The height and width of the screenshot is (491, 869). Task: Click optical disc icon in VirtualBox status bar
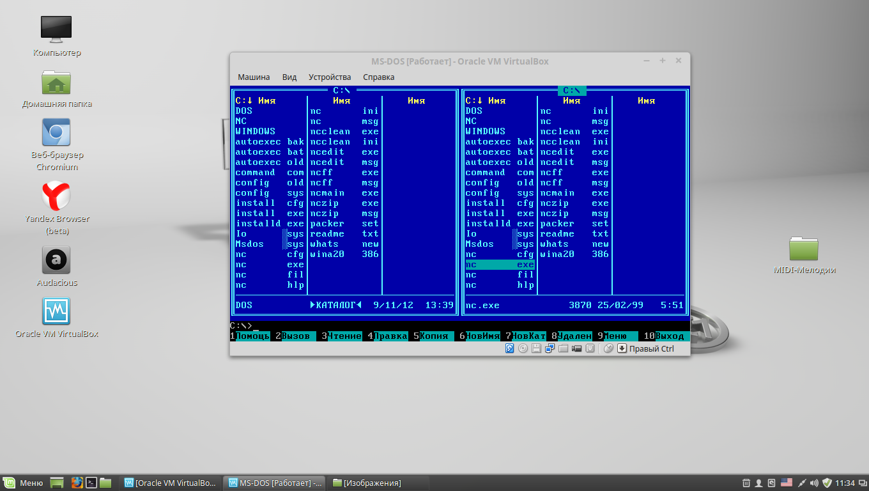click(523, 348)
